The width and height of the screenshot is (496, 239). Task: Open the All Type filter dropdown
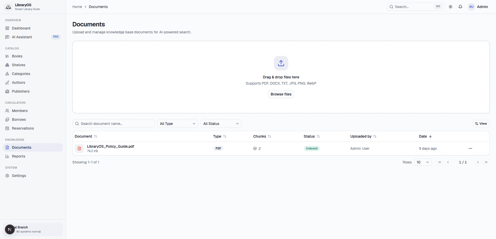[x=178, y=124]
